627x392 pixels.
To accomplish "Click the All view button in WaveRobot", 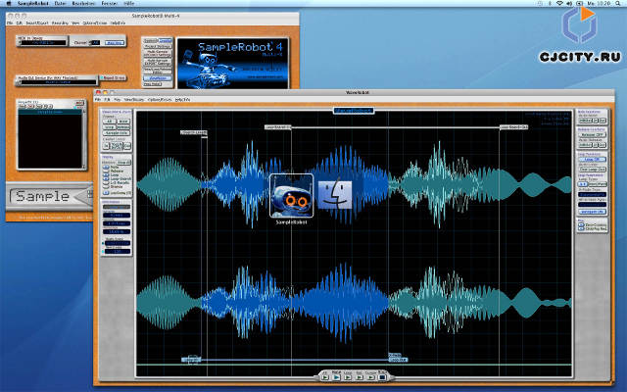I will [109, 122].
